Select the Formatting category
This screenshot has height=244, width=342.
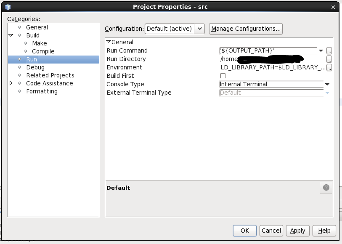click(42, 91)
